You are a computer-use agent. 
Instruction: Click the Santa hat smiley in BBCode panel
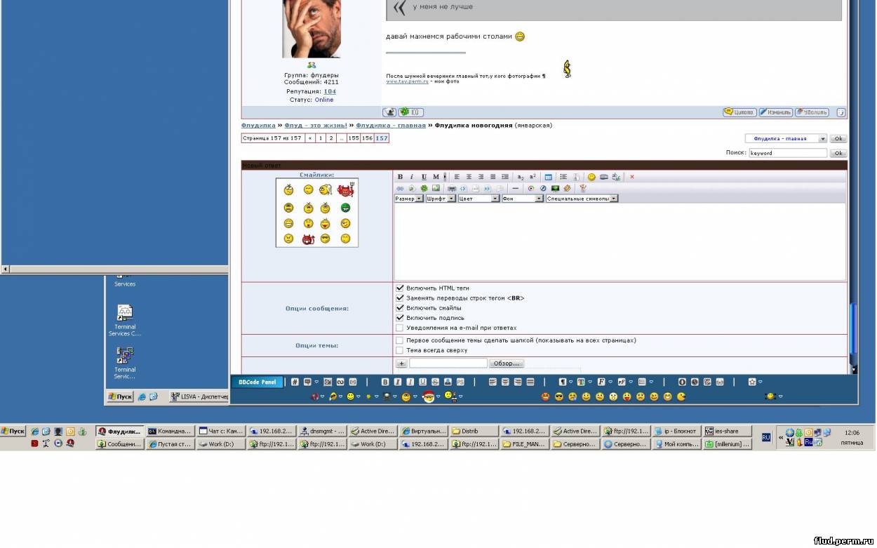tap(428, 396)
